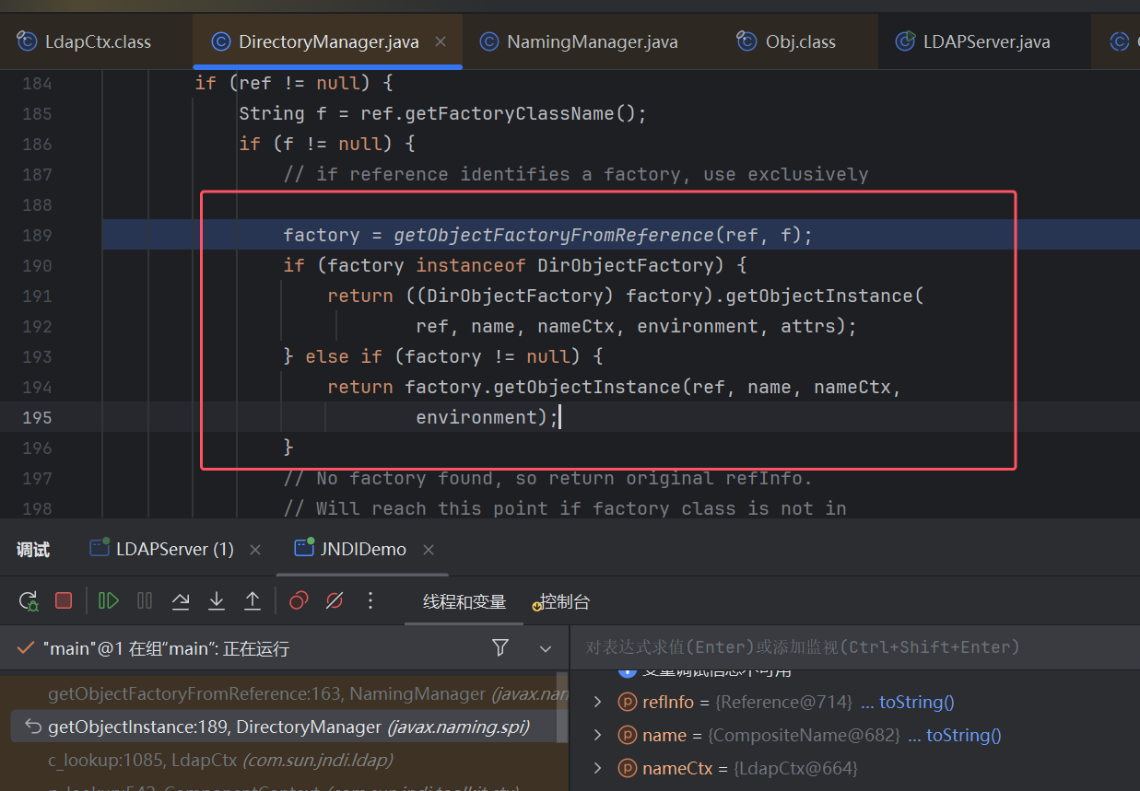The width and height of the screenshot is (1140, 791).
Task: Switch to the 线程和变量 tab
Action: click(x=464, y=601)
